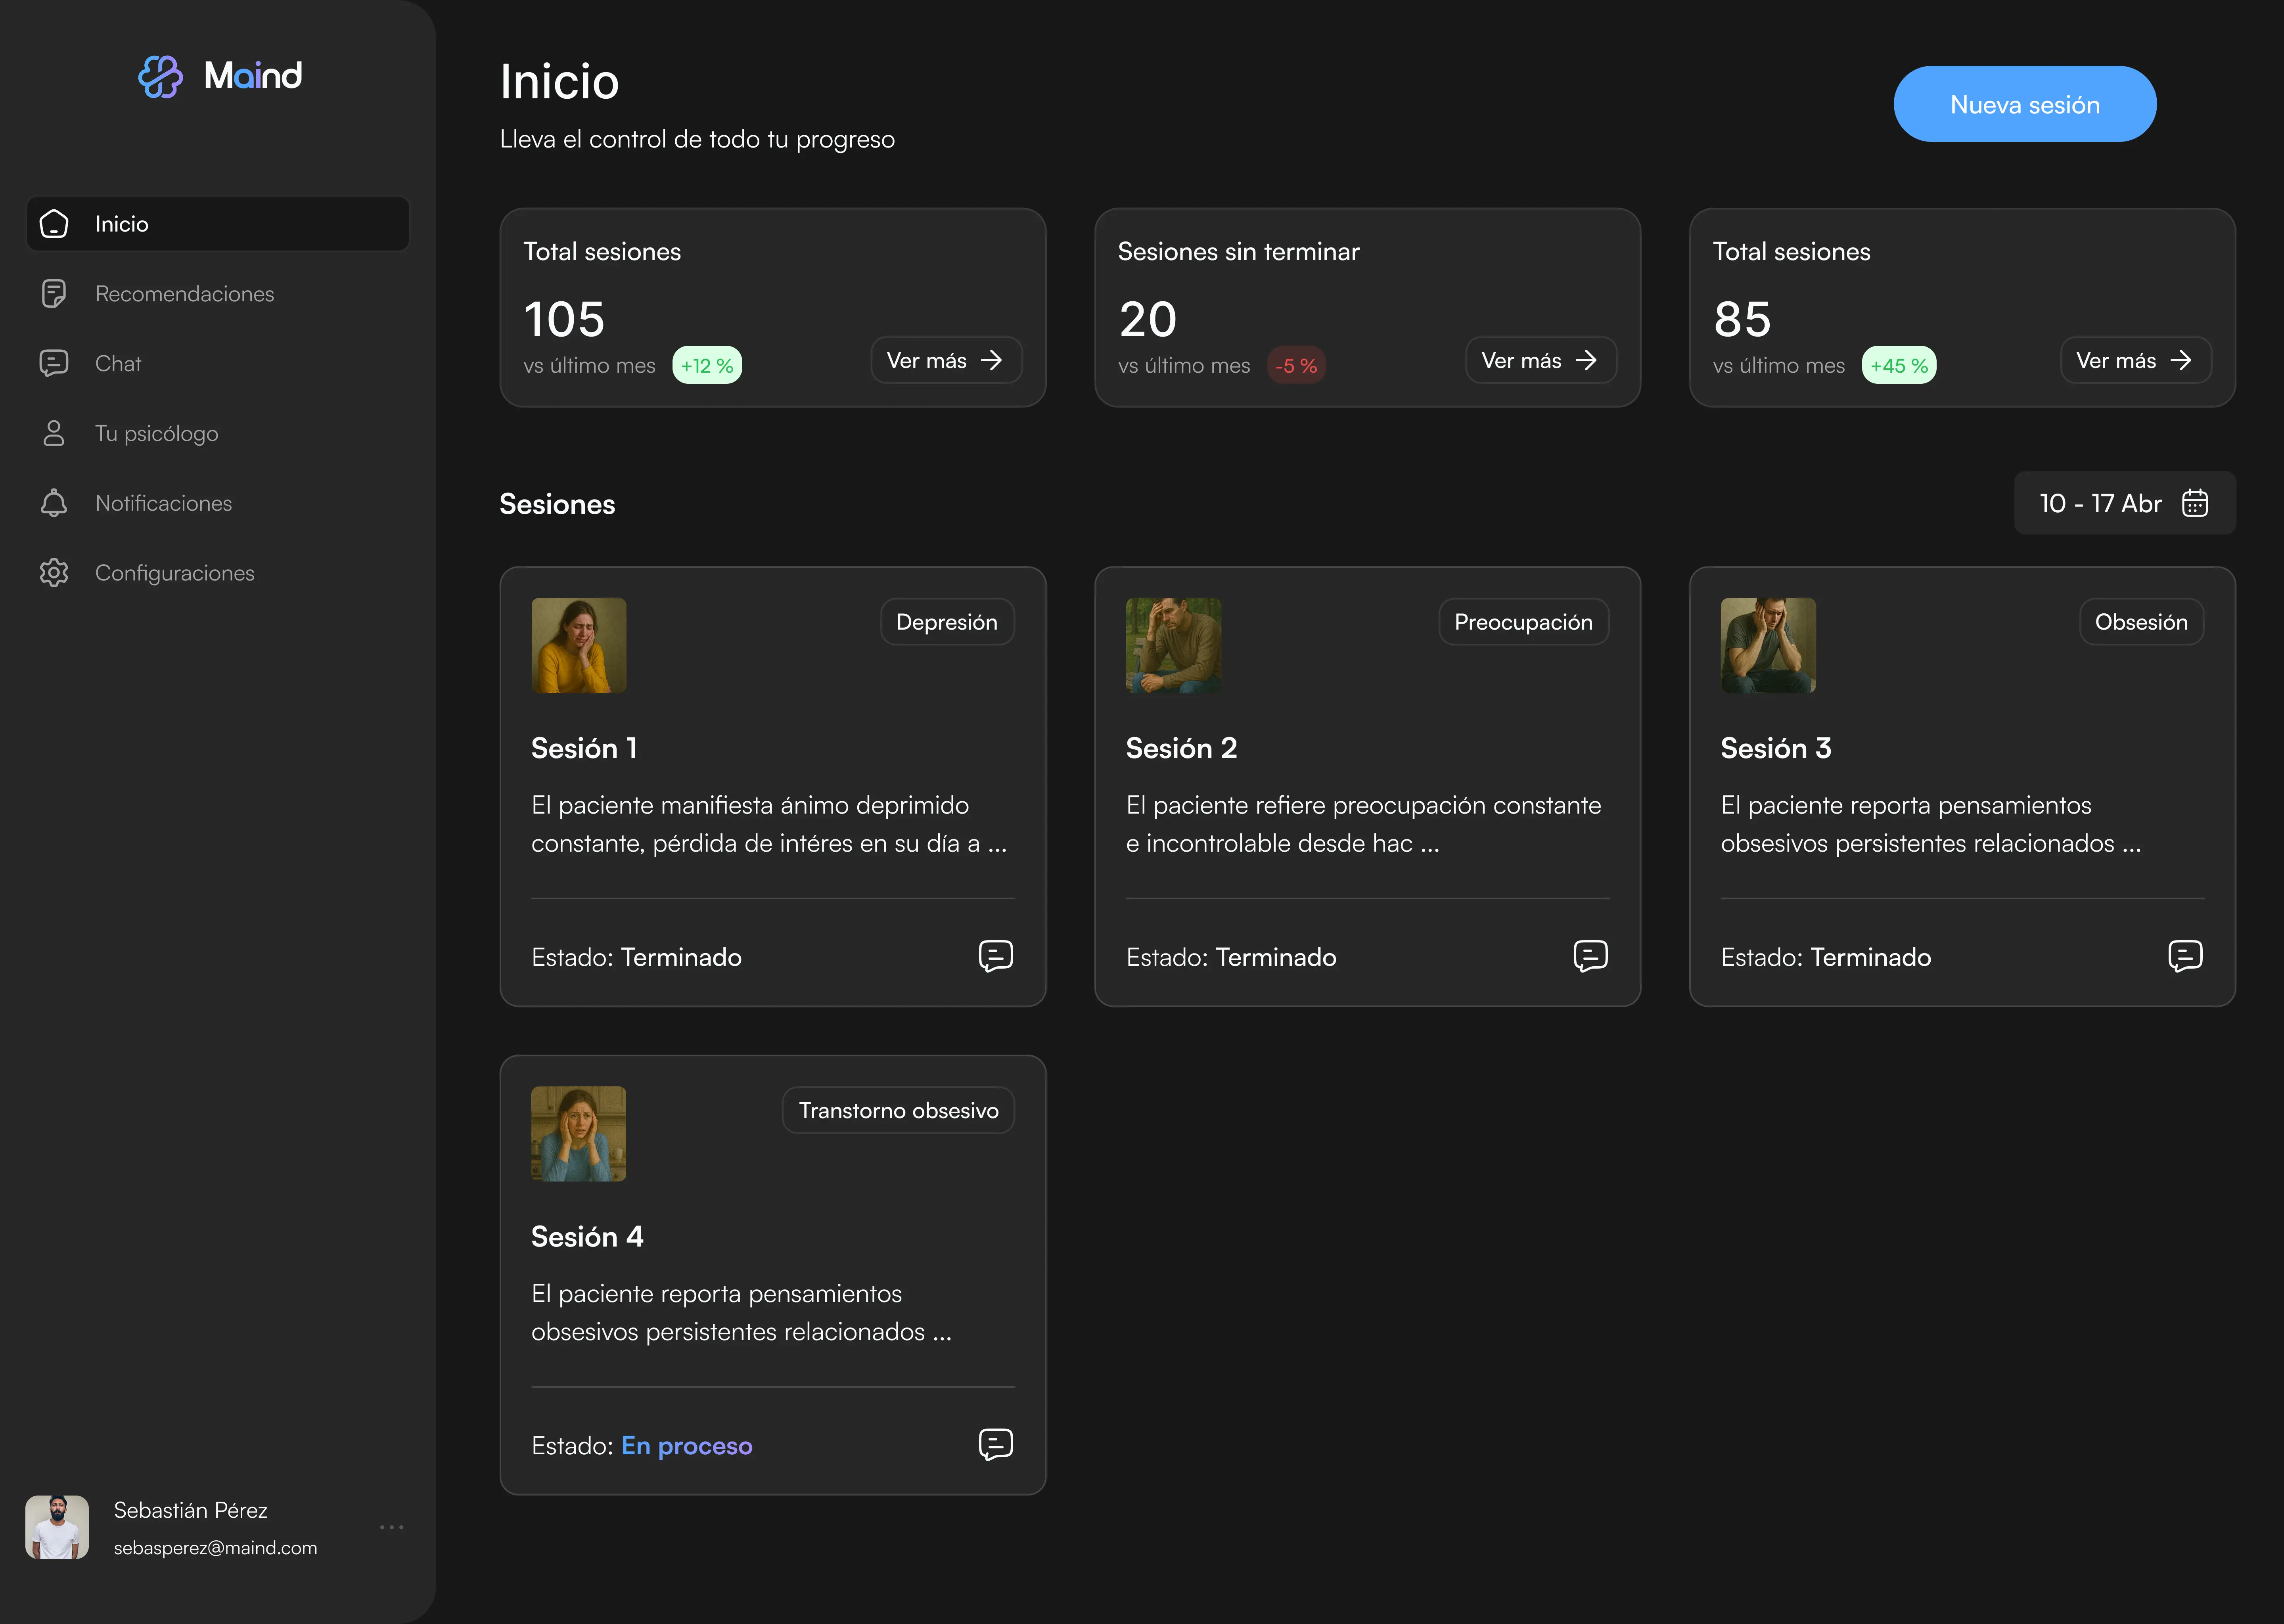Click Sesión 2 description about preocupación constante
The height and width of the screenshot is (1624, 2284).
click(1364, 824)
